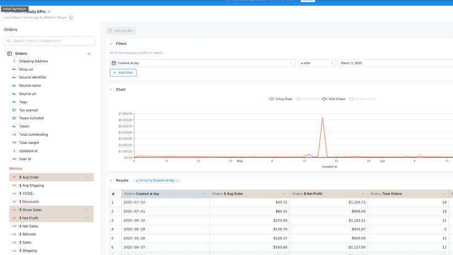Open Created at day column header menu
This screenshot has height=255, width=453.
[x=204, y=194]
